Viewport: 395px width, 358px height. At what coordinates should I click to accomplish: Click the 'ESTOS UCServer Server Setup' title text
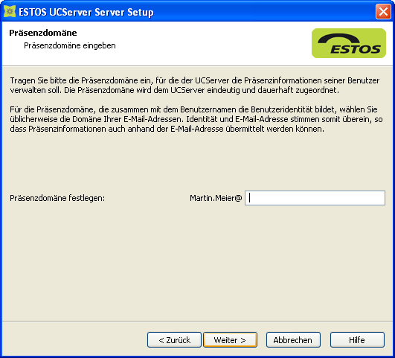pyautogui.click(x=86, y=12)
